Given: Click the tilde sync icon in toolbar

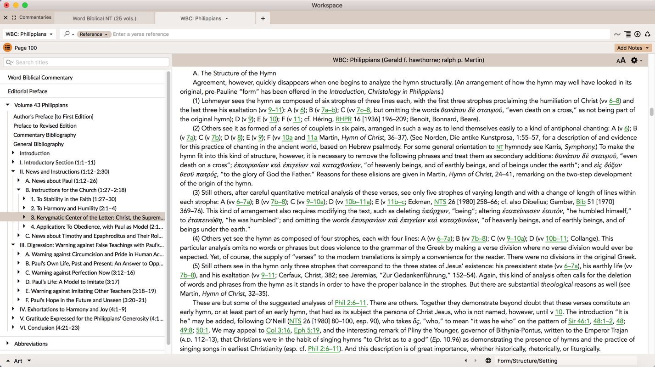Looking at the screenshot, I should 617,34.
